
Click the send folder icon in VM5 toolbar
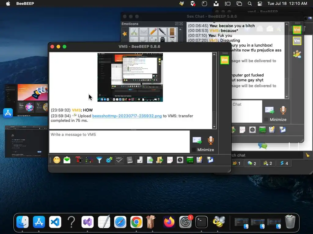160,160
